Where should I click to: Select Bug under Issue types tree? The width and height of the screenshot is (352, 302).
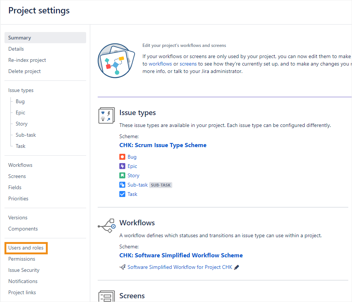click(20, 101)
